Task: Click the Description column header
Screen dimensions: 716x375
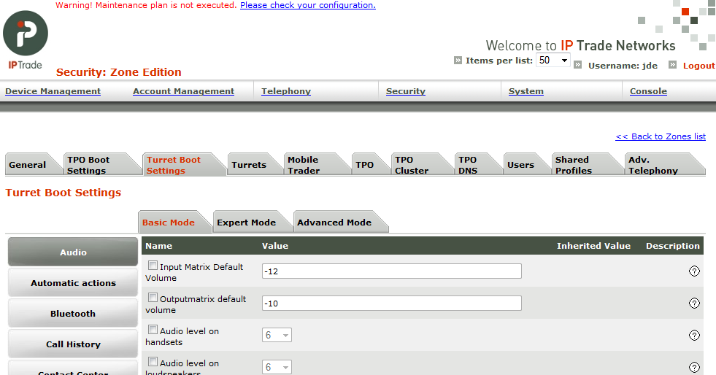Action: (673, 245)
